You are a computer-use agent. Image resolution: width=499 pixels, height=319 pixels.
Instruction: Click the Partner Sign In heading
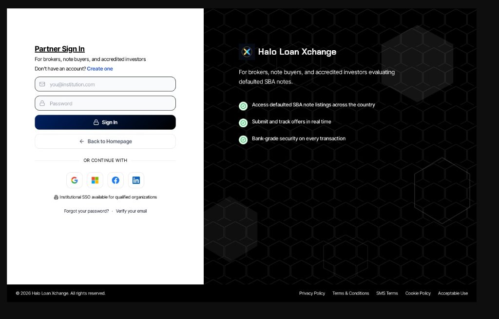[x=59, y=49]
